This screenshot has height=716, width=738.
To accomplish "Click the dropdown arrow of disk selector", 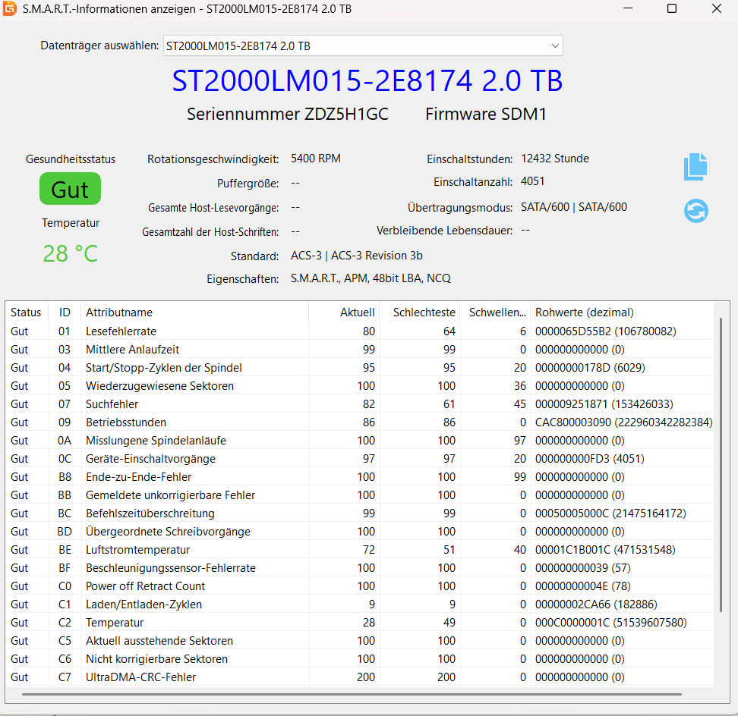I will click(555, 46).
